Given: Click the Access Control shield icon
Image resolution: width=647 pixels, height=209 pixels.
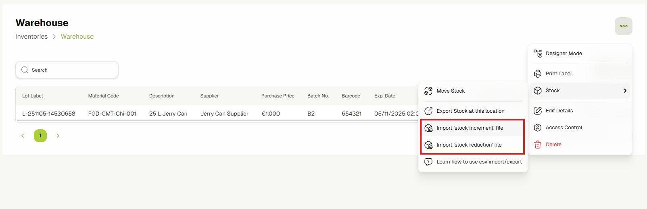Looking at the screenshot, I should point(538,128).
